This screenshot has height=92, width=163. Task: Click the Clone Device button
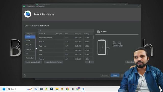click(x=131, y=62)
